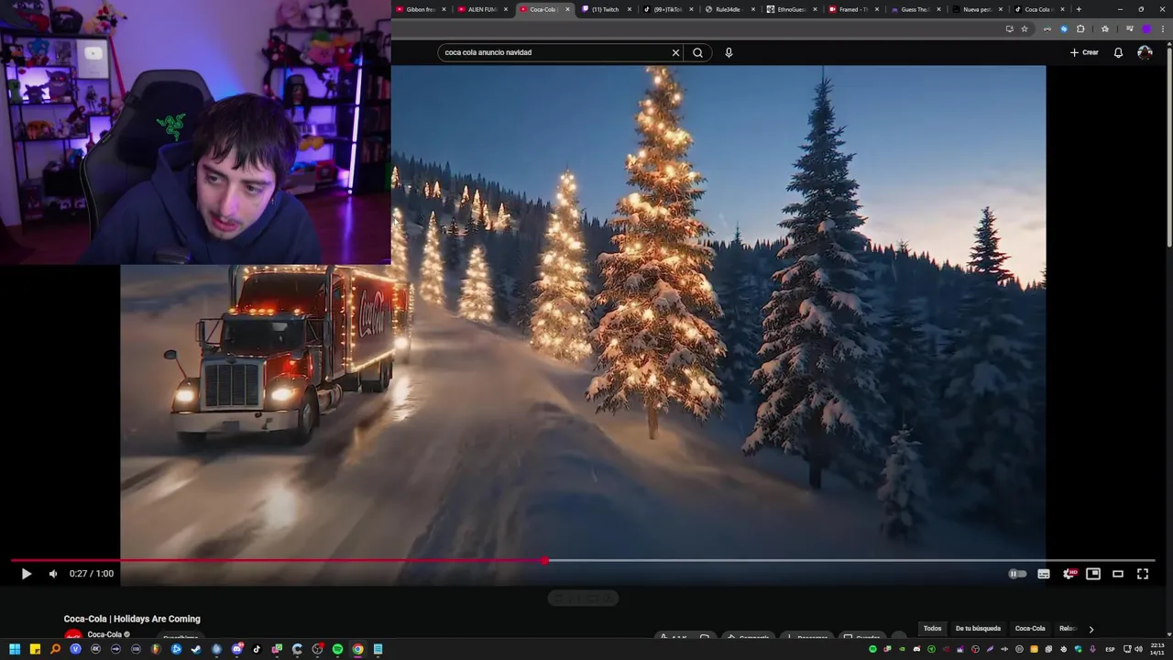
Task: Open the Crear button
Action: coord(1084,52)
